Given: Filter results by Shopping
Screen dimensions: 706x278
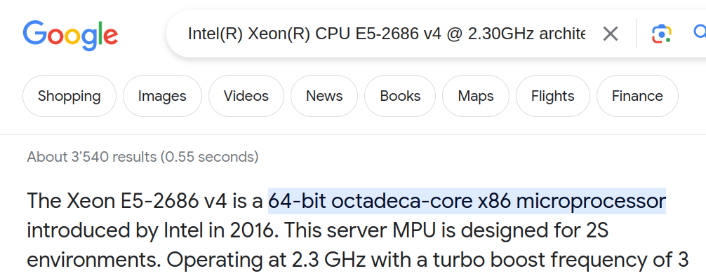Looking at the screenshot, I should 69,96.
